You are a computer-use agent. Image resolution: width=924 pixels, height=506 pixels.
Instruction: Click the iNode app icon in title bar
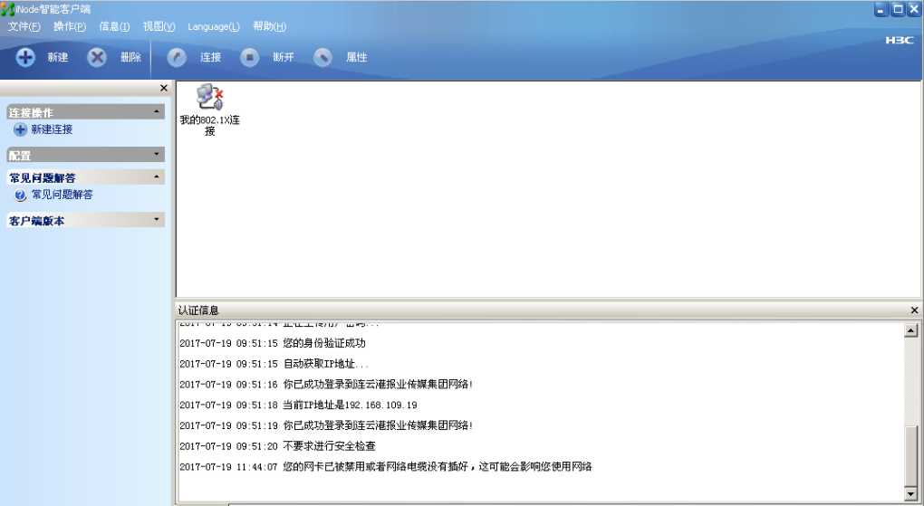[7, 9]
